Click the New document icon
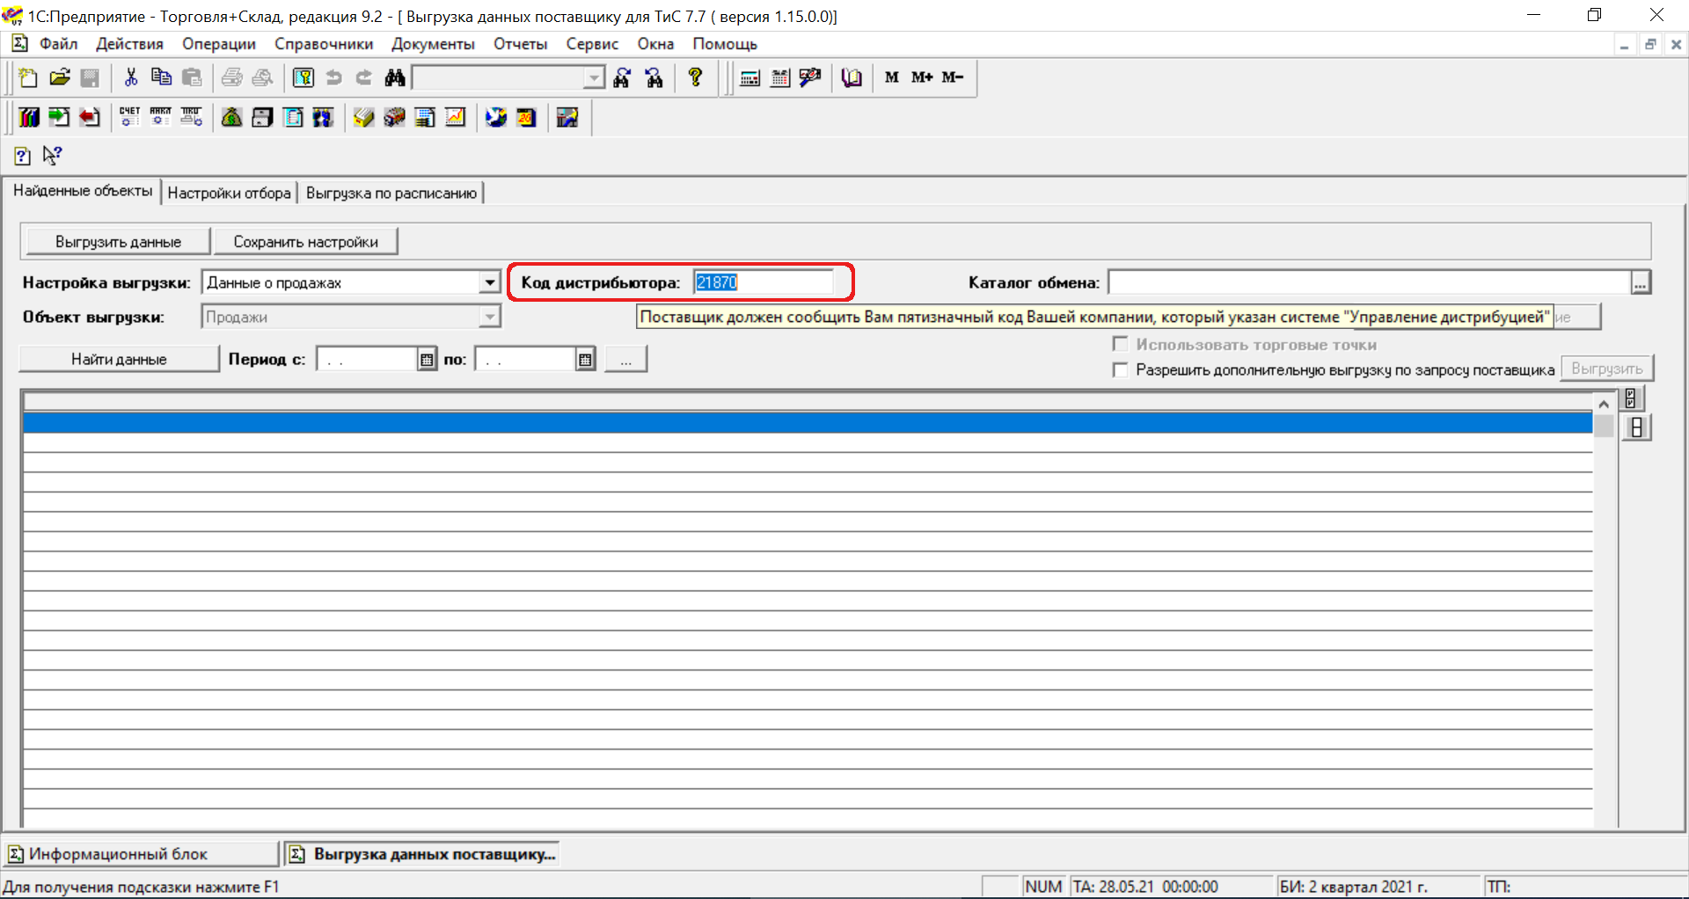Image resolution: width=1689 pixels, height=899 pixels. click(x=28, y=77)
